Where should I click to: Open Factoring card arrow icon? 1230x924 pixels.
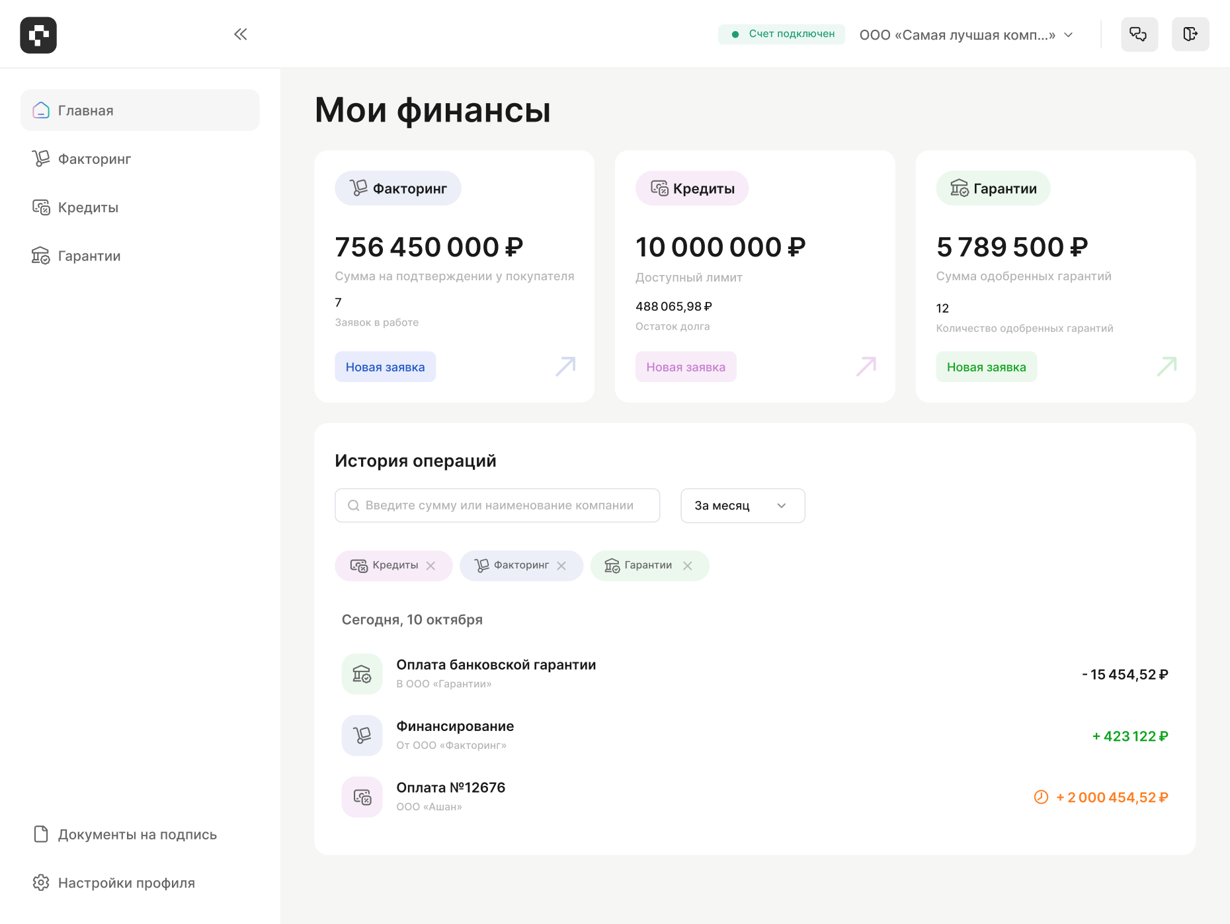point(565,366)
